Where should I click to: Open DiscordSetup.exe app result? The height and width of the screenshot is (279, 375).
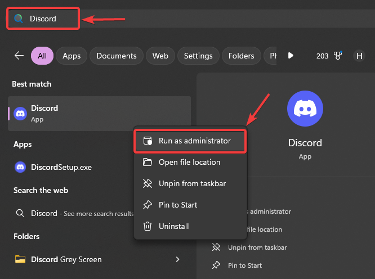click(72, 167)
